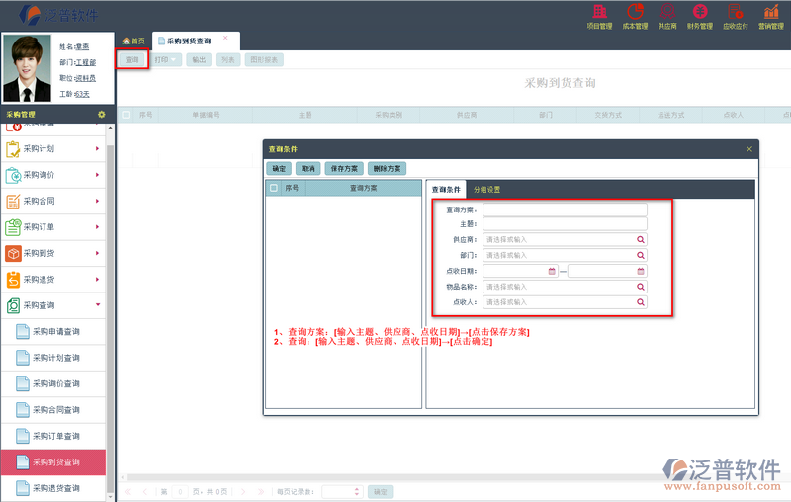Expand 采购计划 submenu arrow
Viewport: 791px width, 502px height.
(x=97, y=149)
